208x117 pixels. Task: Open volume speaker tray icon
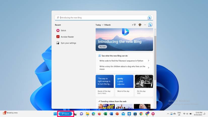[187, 114]
